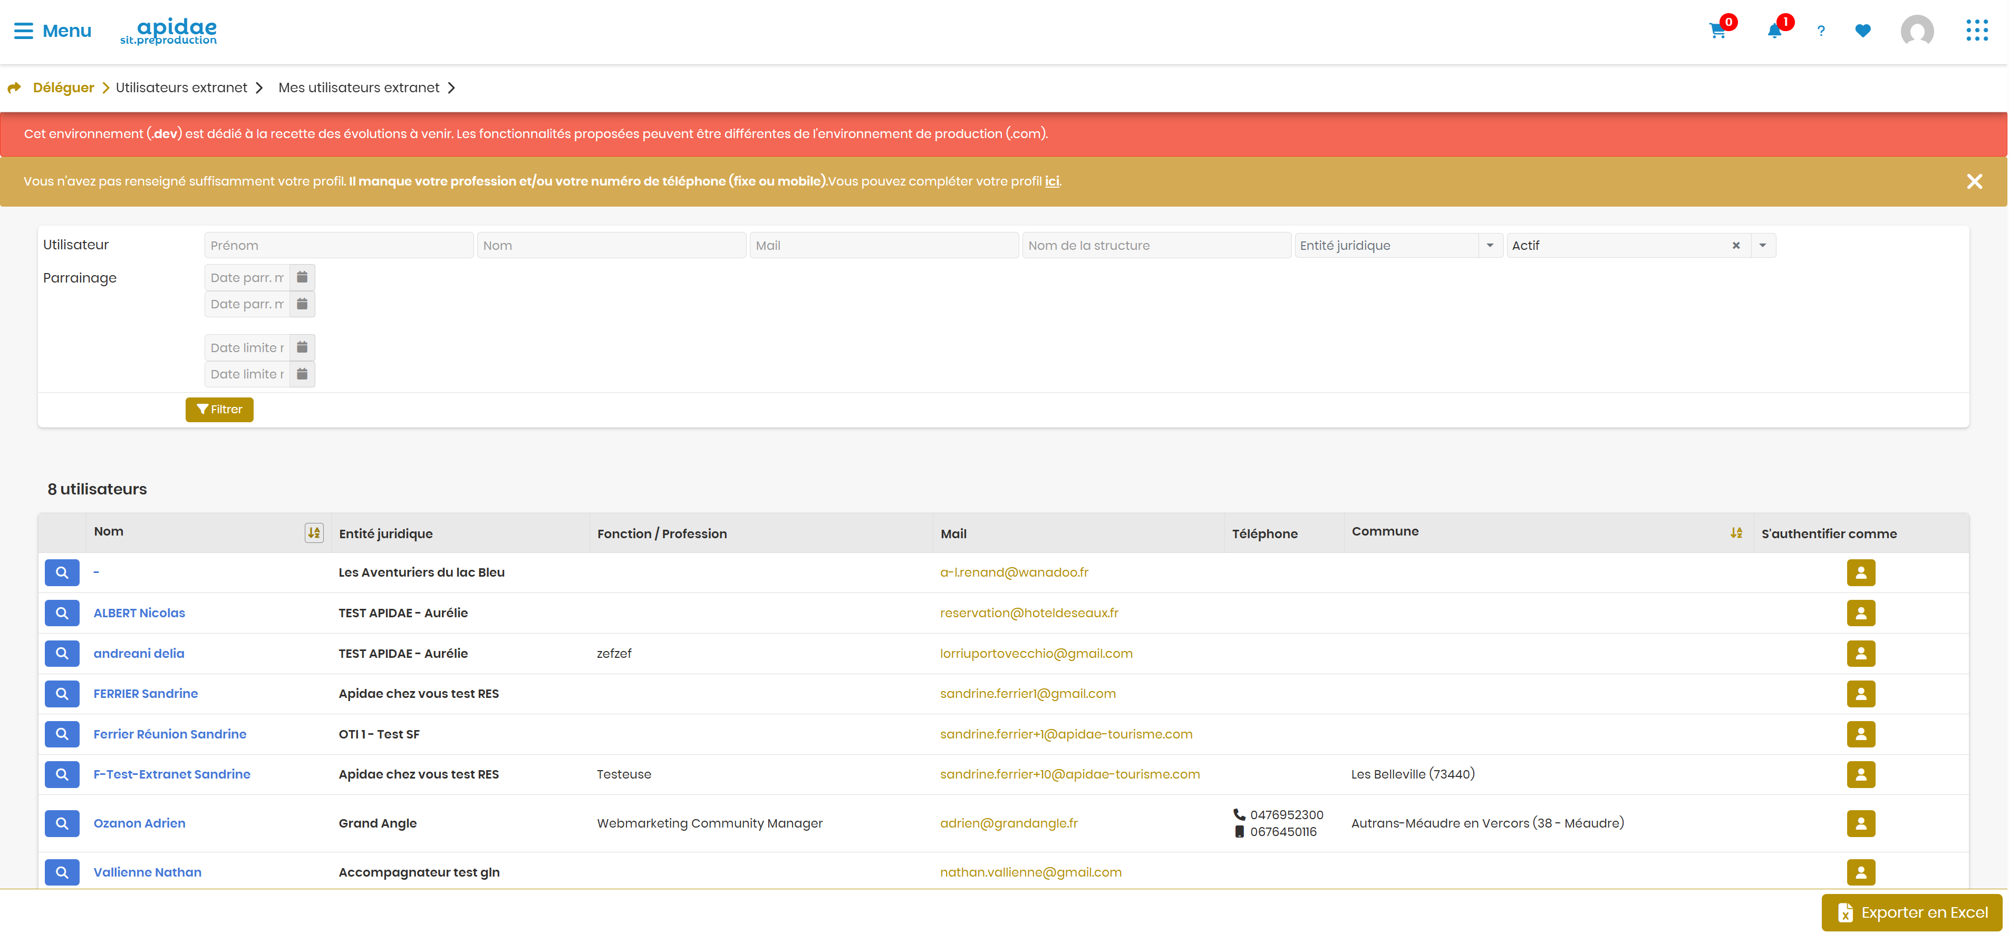
Task: Open Utilisateurs extranet breadcrumb
Action: coord(181,88)
